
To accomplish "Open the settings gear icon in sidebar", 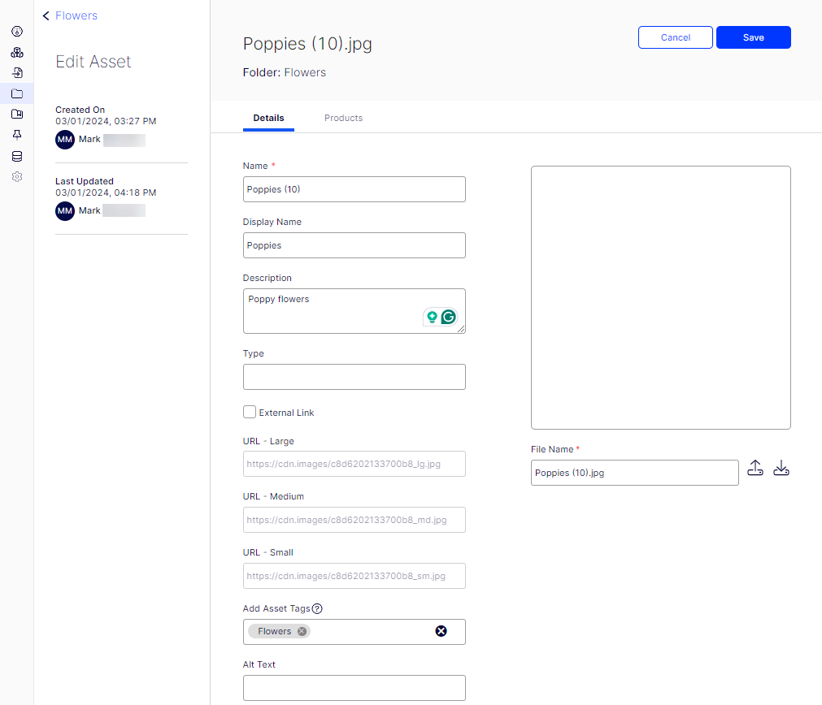I will tap(17, 177).
